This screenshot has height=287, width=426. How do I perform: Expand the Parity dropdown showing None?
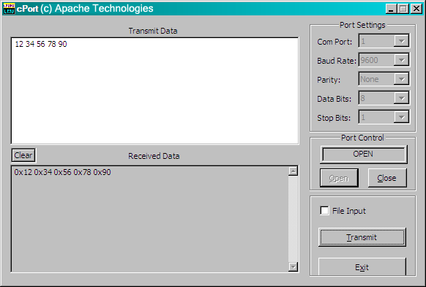(401, 79)
